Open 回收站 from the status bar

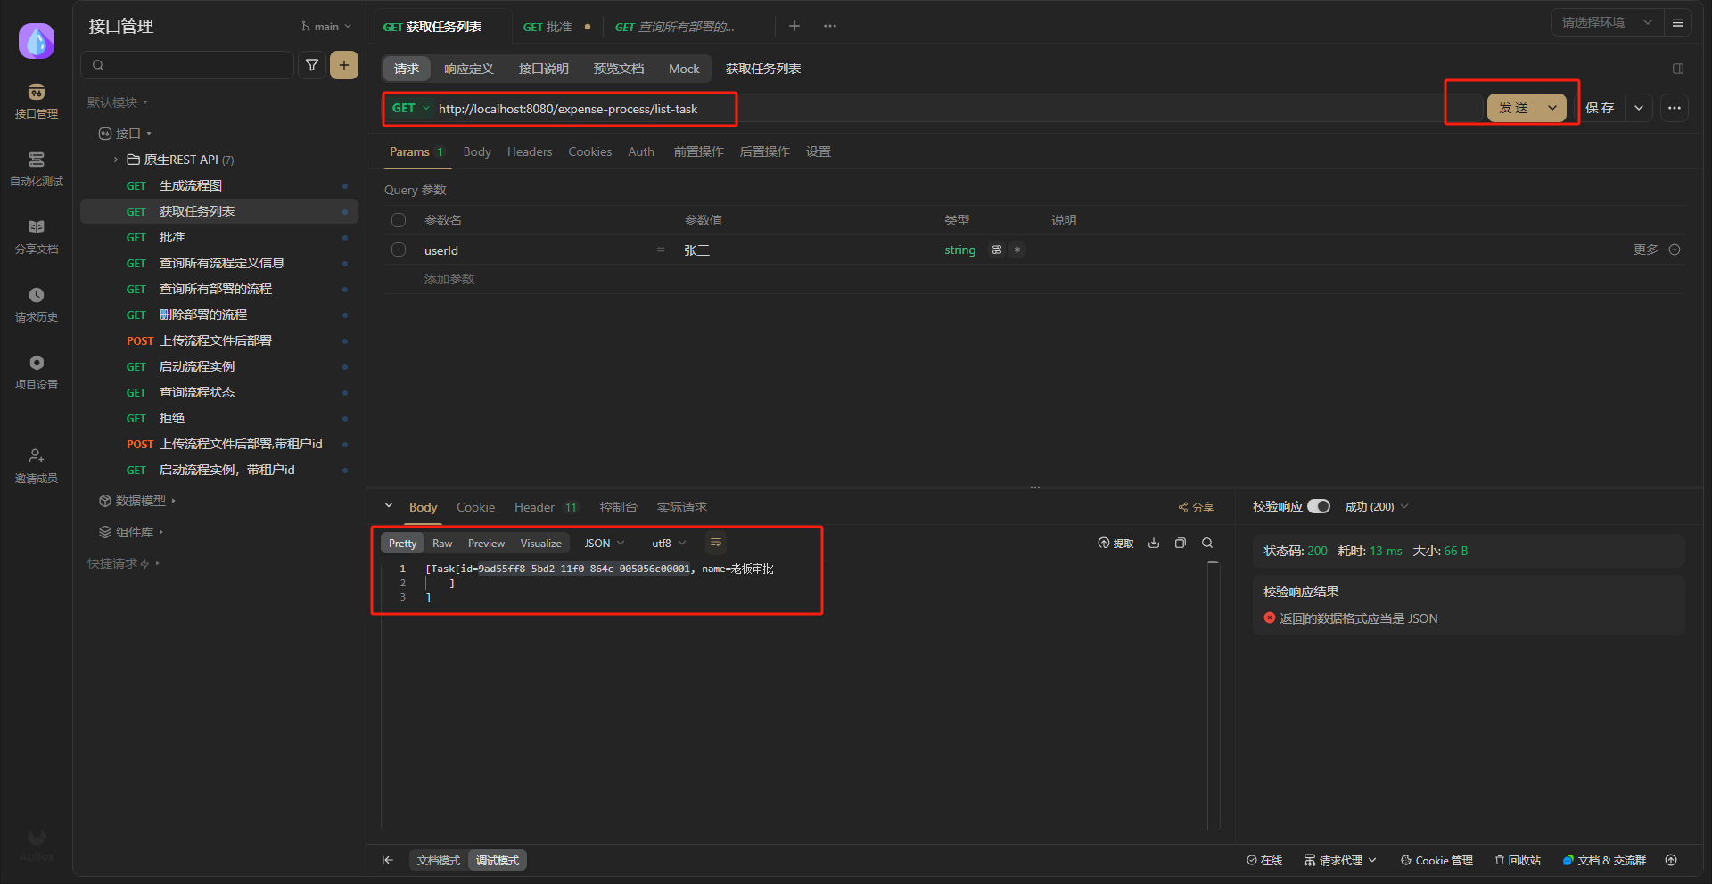click(x=1518, y=860)
